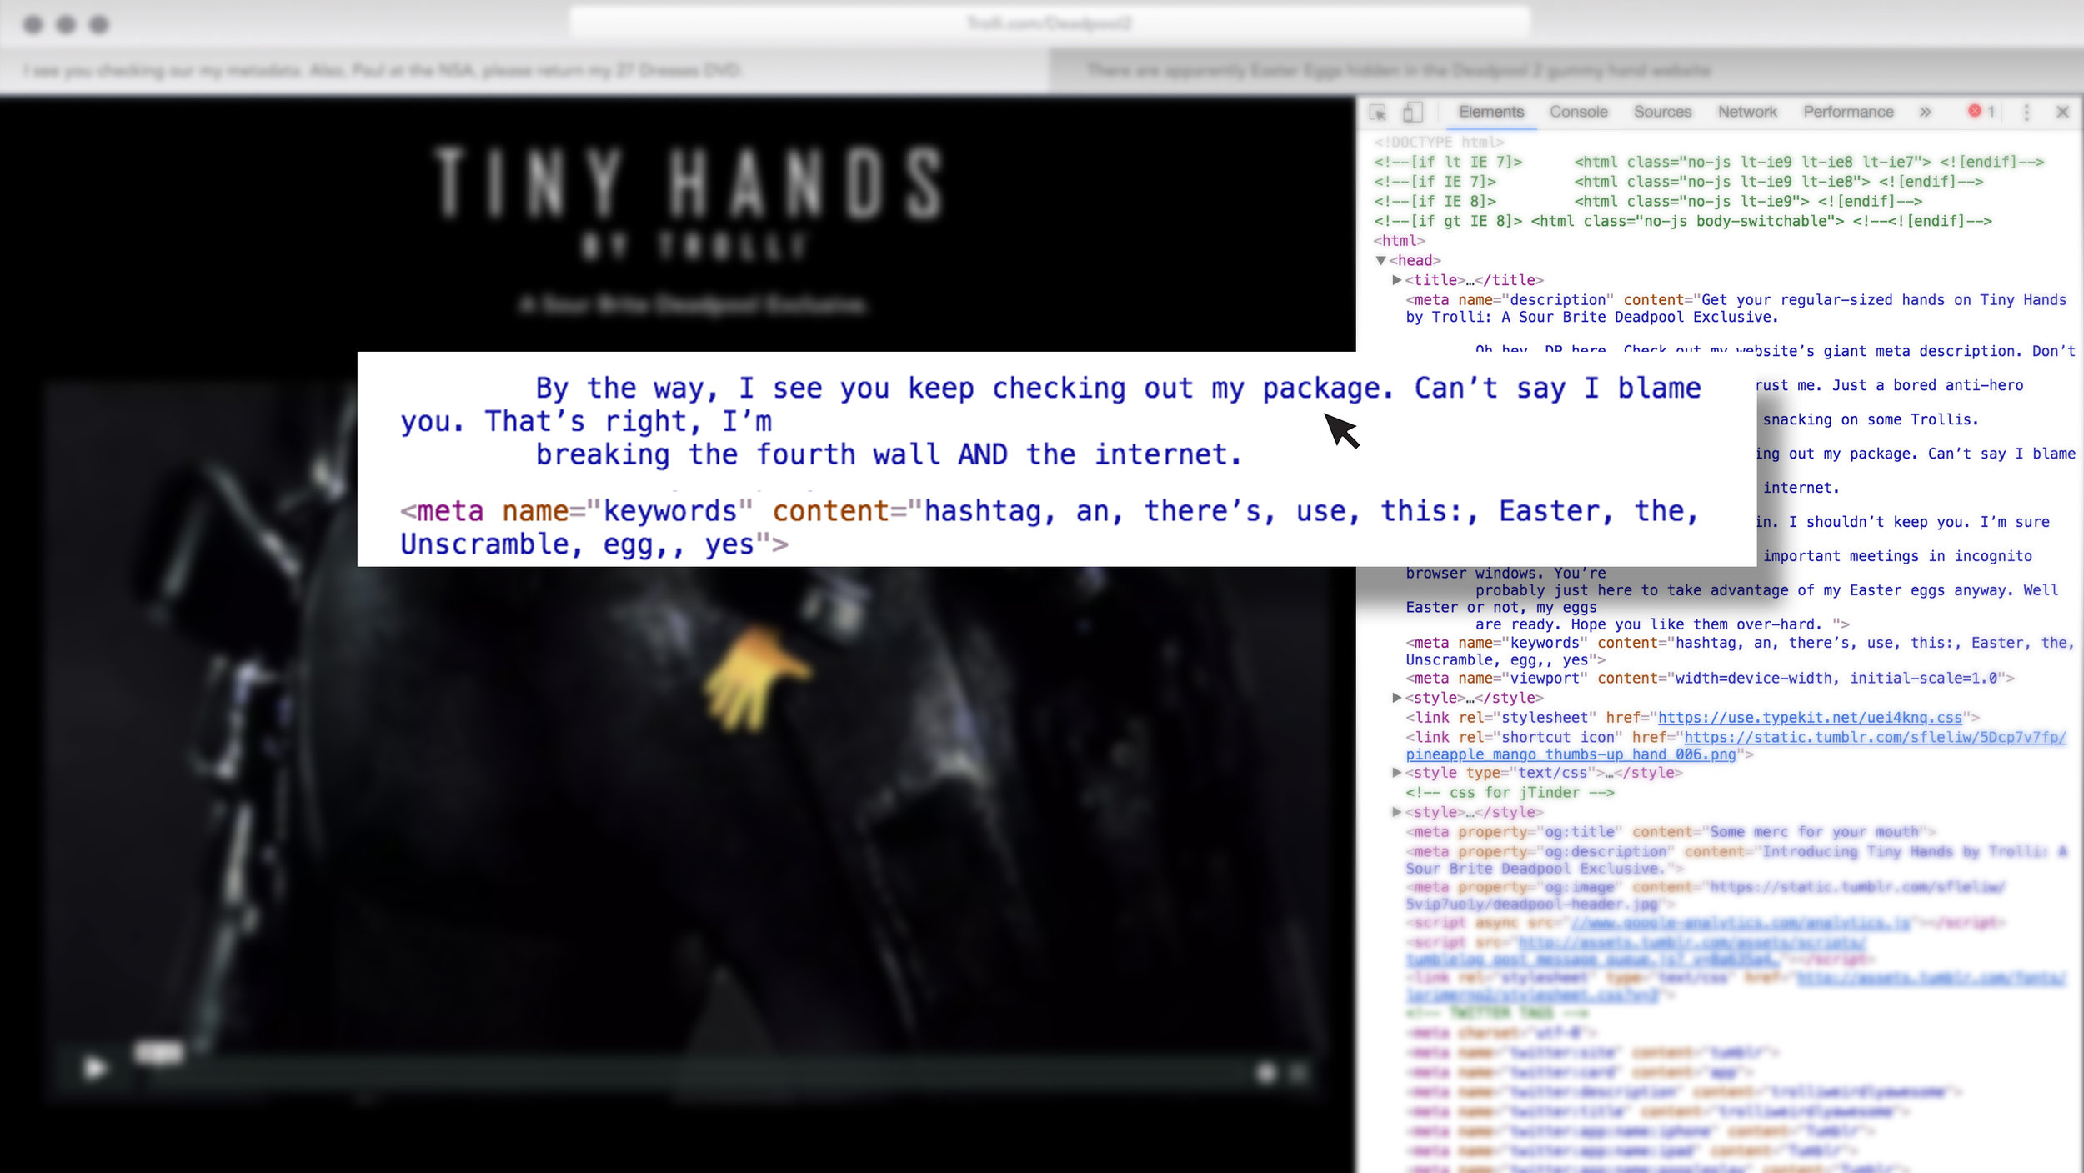Open the Performance tab
The width and height of the screenshot is (2084, 1173).
tap(1848, 112)
